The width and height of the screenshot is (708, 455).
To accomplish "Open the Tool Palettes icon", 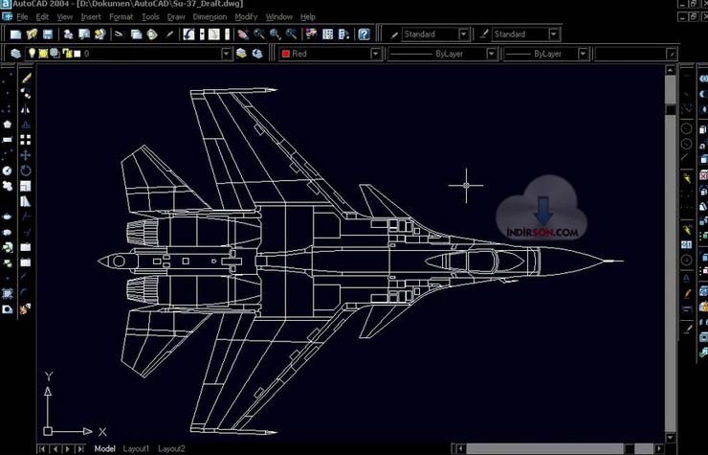I will point(343,34).
